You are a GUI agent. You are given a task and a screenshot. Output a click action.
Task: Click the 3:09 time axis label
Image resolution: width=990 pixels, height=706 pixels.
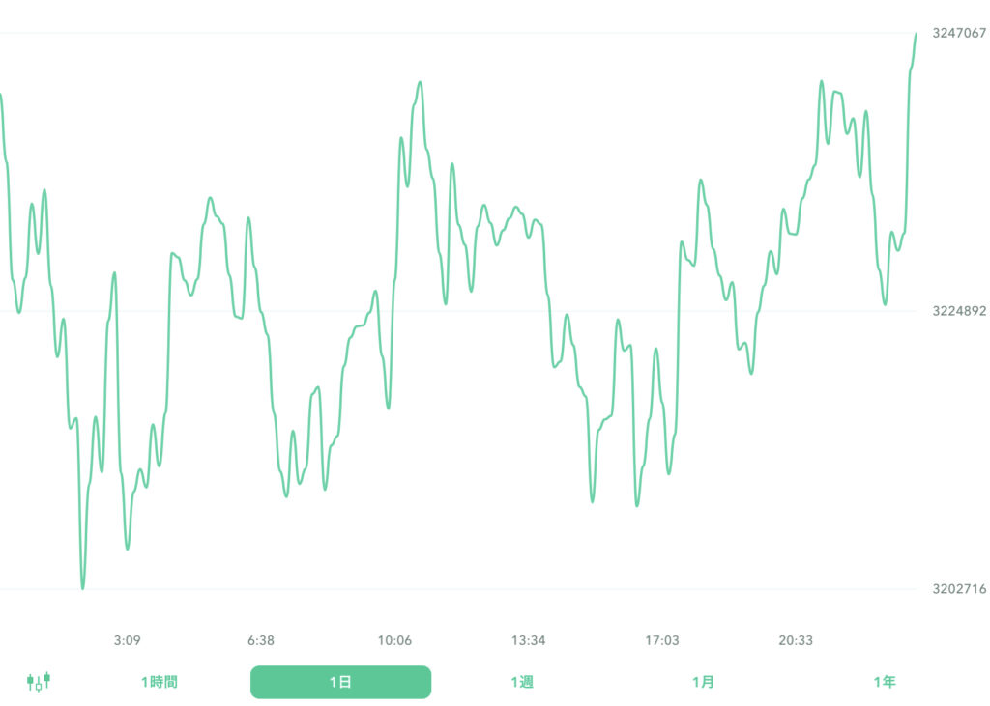127,640
